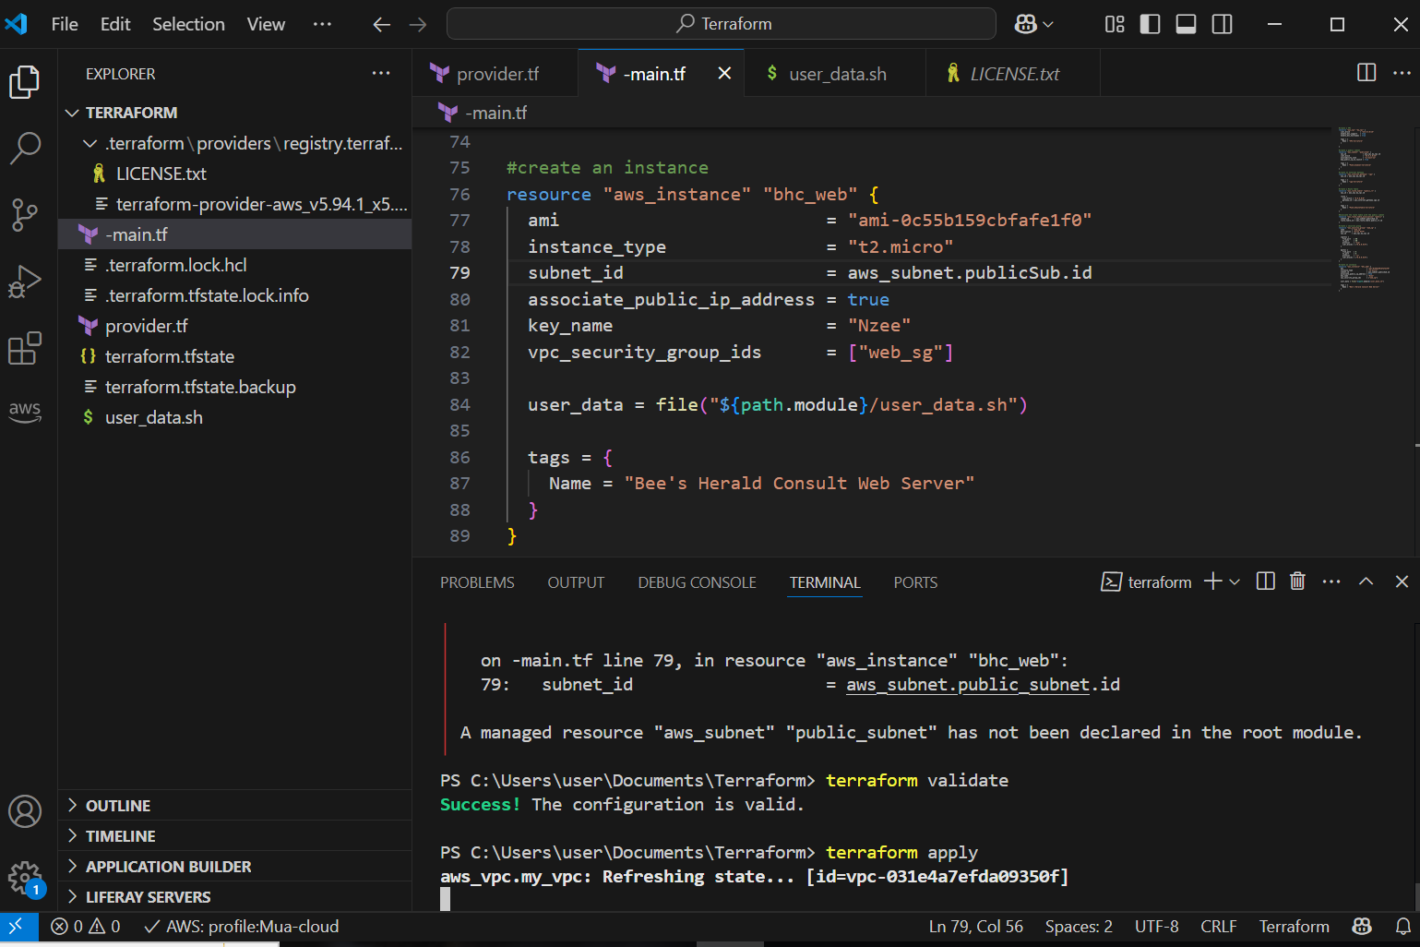1420x947 pixels.
Task: Open .terraform.lock.hcl file
Action: tap(235, 265)
